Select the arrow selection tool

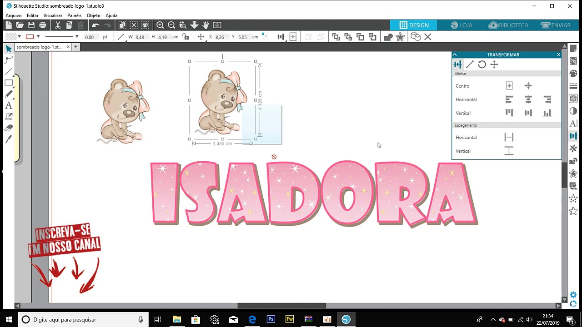[9, 49]
